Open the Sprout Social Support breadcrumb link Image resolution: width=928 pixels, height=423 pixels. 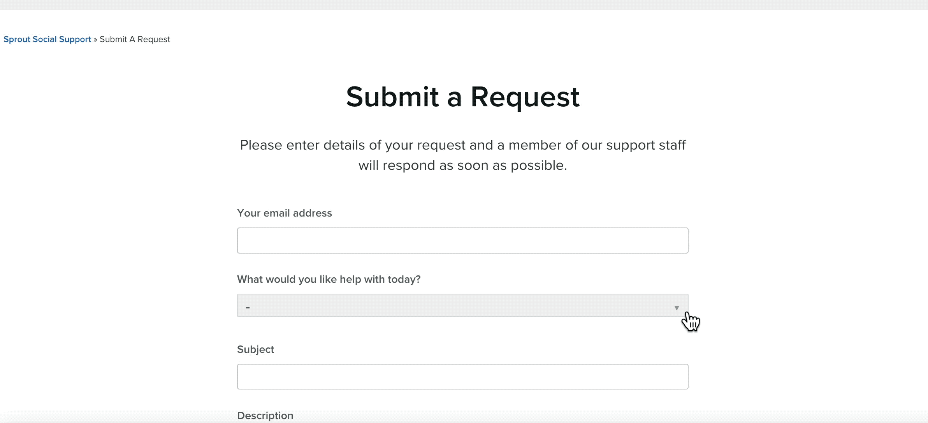(47, 39)
